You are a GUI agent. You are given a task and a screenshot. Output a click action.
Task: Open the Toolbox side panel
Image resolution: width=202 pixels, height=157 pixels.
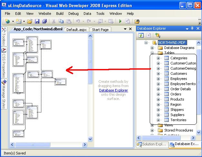(x=4, y=37)
